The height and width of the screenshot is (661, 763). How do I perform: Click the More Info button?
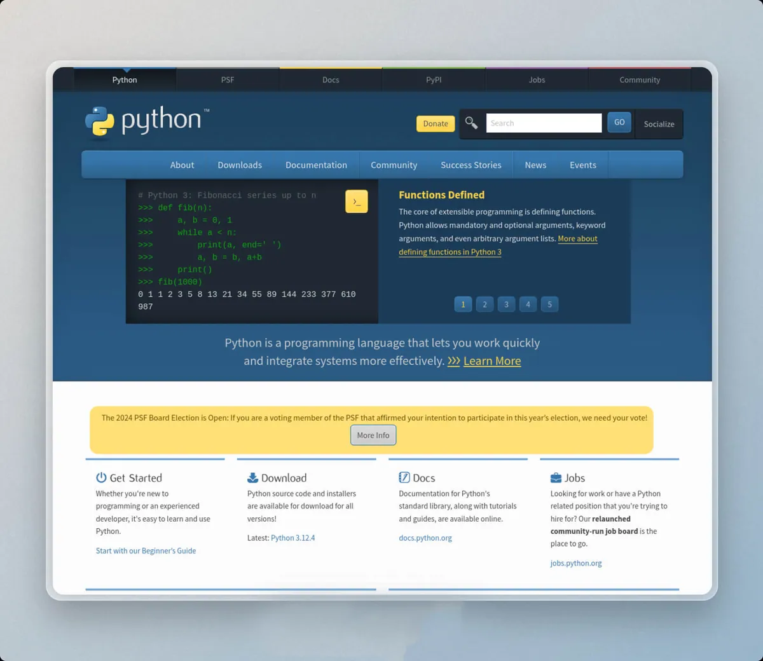click(373, 435)
